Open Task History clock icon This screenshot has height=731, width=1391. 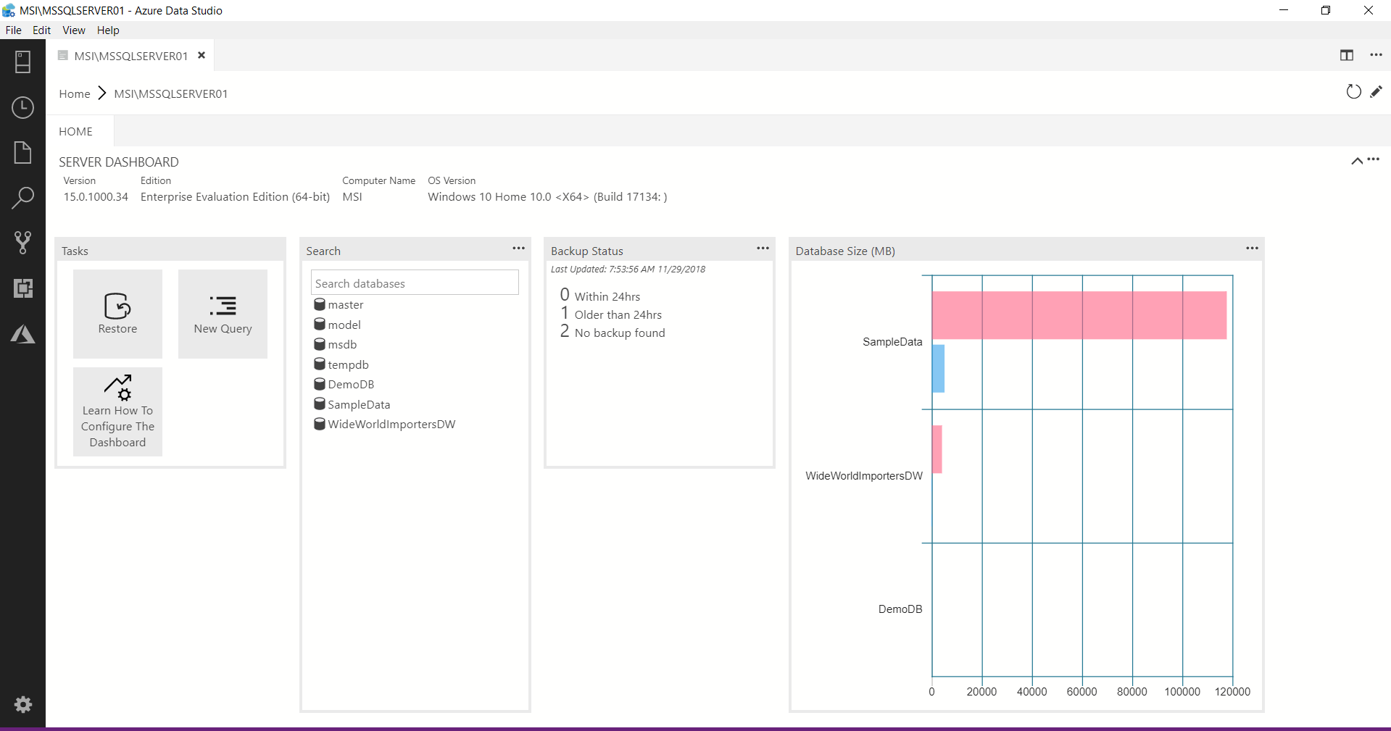coord(22,108)
